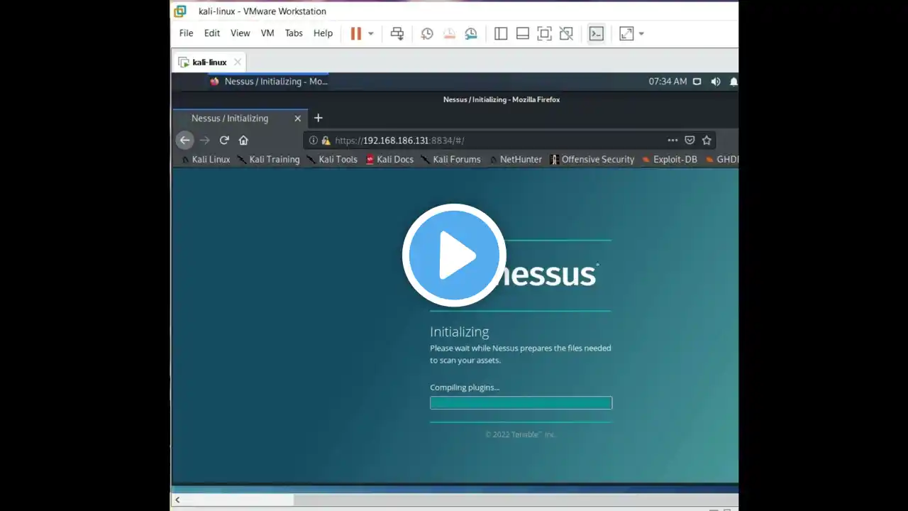The width and height of the screenshot is (908, 511).
Task: Pause the virtual machine with the orange pause icon
Action: tap(356, 33)
